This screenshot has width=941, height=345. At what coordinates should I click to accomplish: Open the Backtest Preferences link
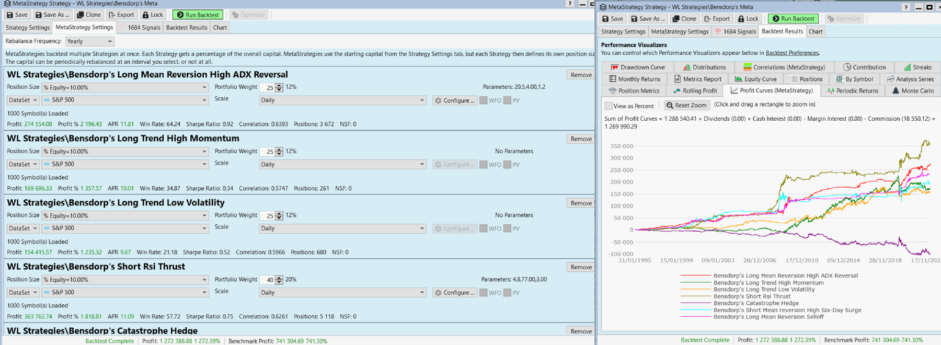click(x=792, y=53)
